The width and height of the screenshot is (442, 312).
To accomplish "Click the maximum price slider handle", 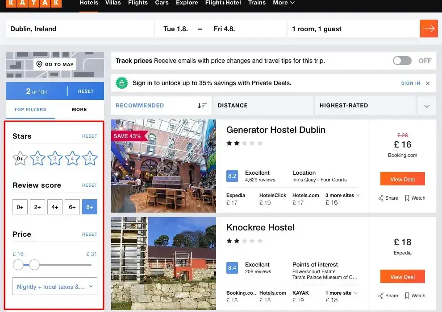I will coord(34,265).
